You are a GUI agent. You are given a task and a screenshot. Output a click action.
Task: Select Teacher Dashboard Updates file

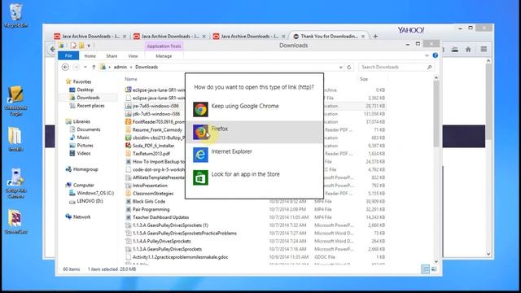160,217
